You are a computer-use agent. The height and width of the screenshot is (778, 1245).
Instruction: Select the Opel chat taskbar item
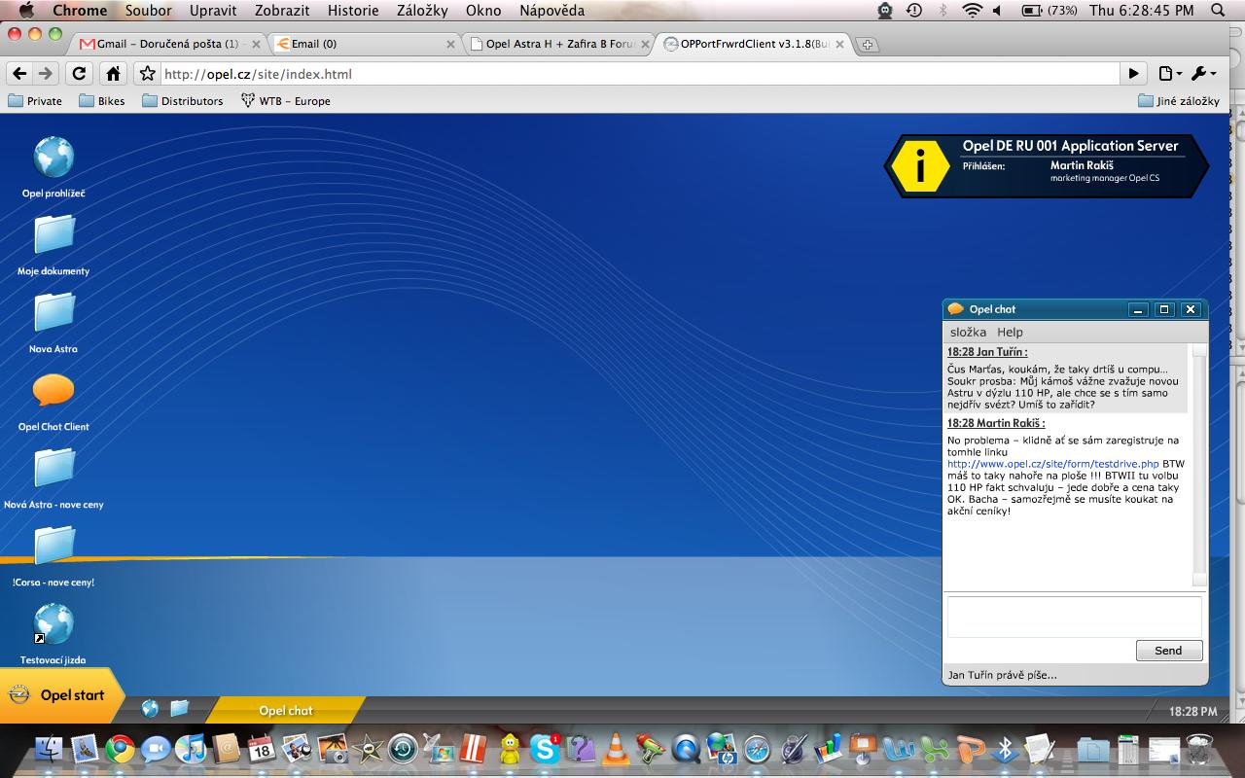286,711
